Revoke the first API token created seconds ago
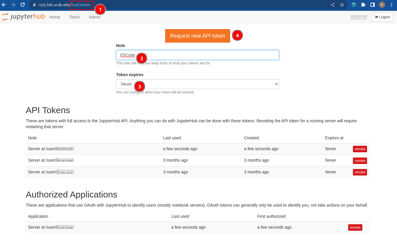 [360, 149]
